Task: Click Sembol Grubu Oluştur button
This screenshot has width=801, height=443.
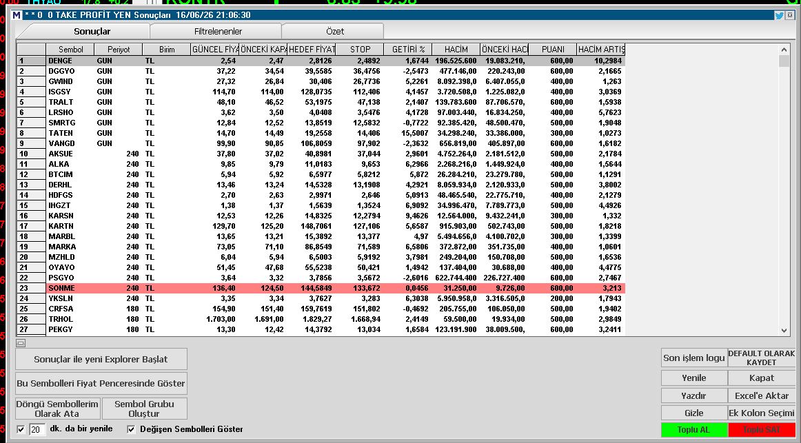Action: point(145,409)
